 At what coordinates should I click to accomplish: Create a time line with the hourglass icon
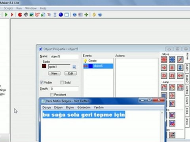click(x=55, y=15)
